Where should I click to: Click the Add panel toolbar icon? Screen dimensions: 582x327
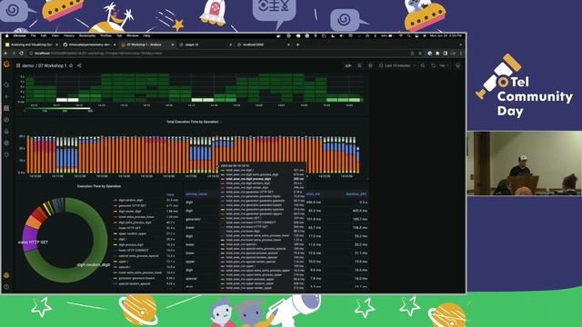(x=347, y=65)
